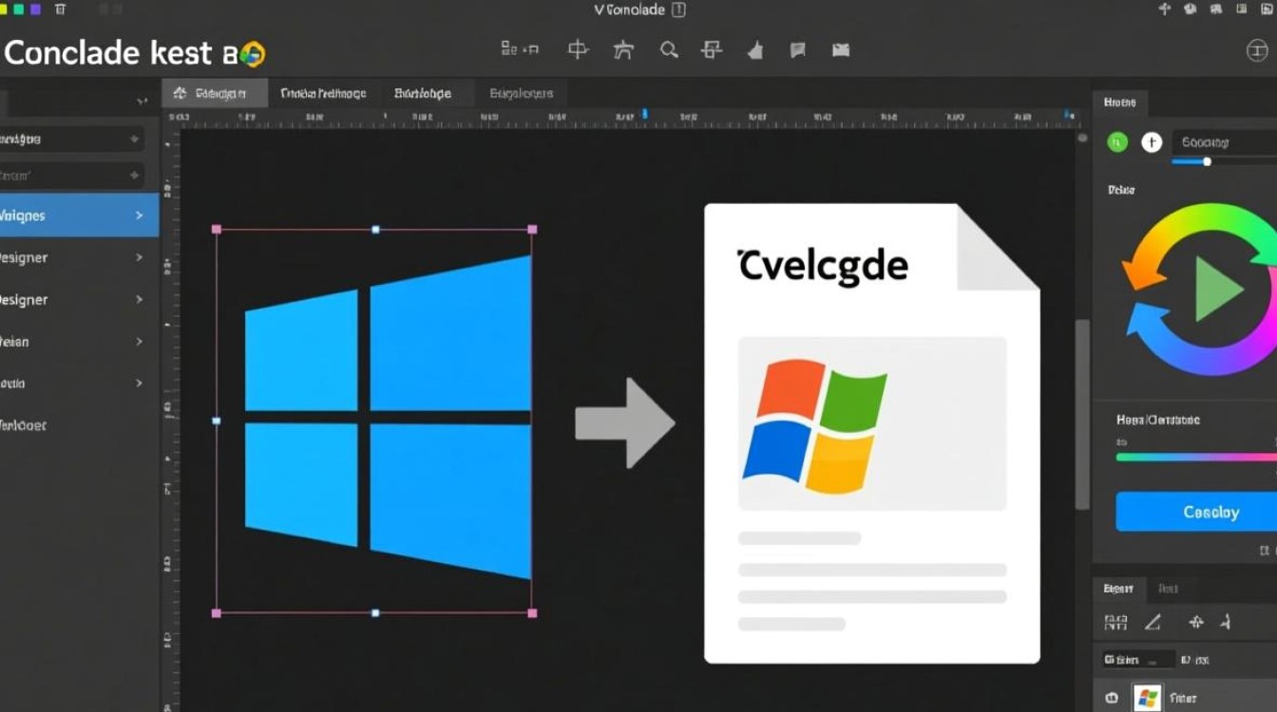Click the green play triangle in color wheel
Screen dimensions: 1277x712
[1218, 288]
